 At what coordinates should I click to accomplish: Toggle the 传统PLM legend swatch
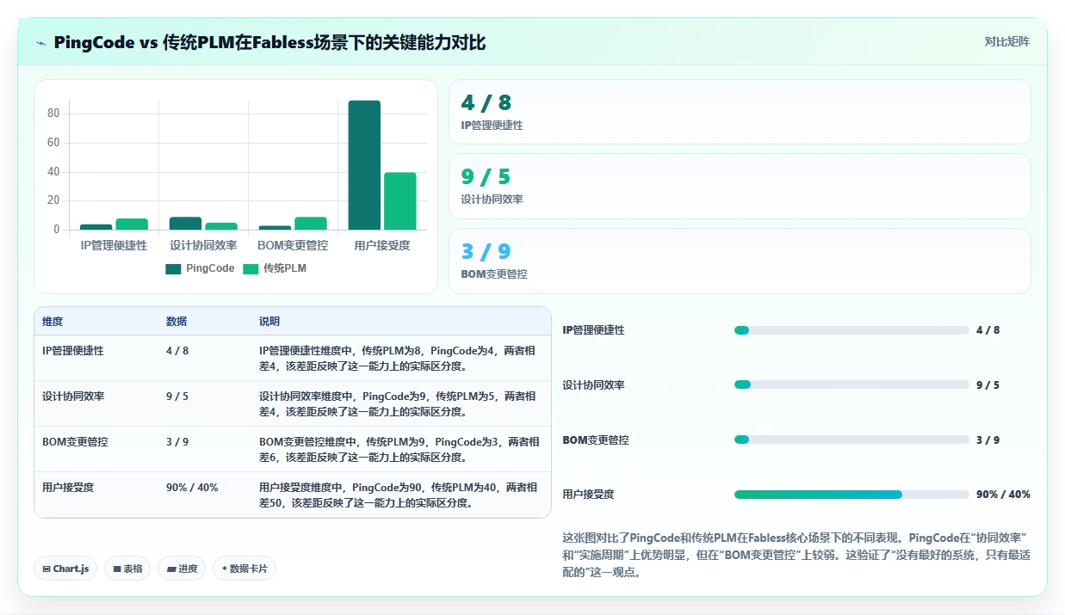pos(251,268)
